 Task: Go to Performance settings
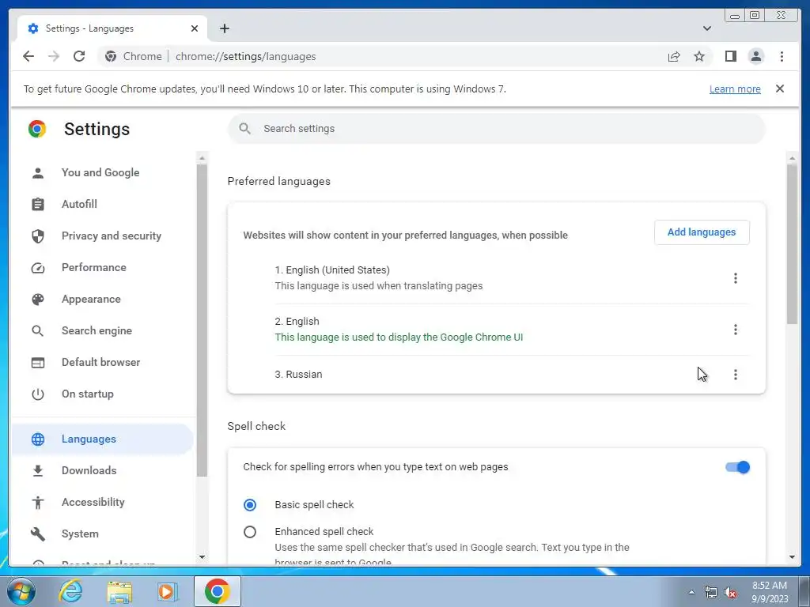point(93,267)
